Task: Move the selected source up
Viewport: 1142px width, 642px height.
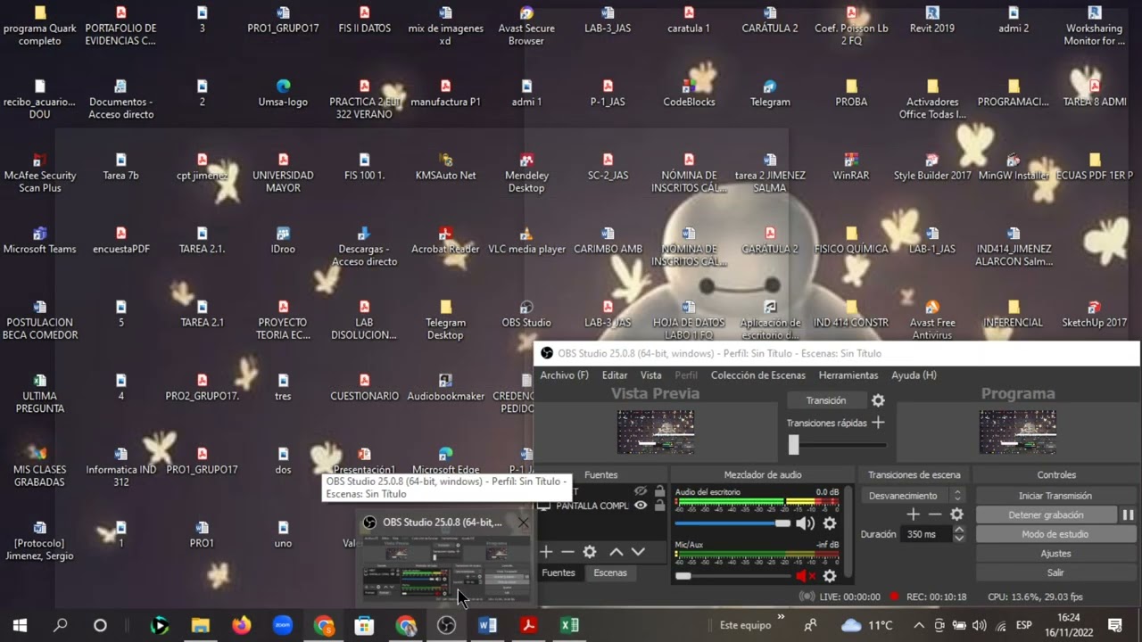Action: pos(616,552)
